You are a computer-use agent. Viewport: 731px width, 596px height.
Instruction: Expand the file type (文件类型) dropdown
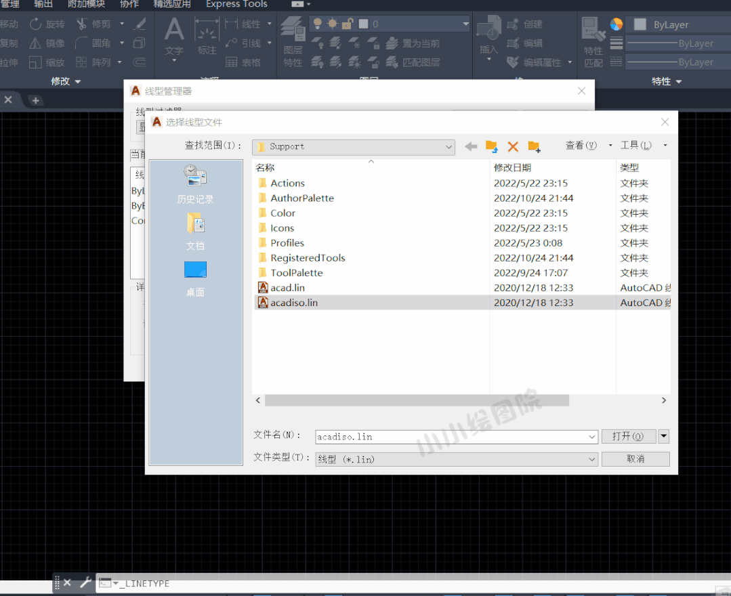[591, 459]
